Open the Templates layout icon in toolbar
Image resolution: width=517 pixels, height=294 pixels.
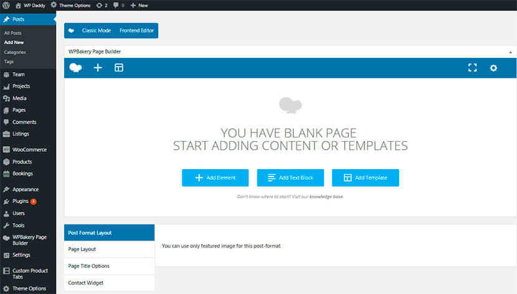119,68
